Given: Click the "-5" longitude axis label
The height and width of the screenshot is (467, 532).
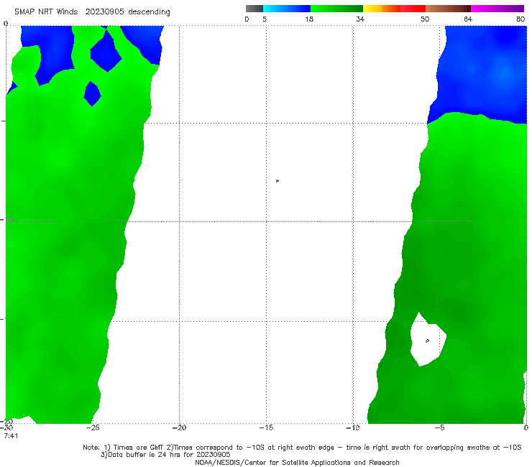Looking at the screenshot, I should 439,427.
